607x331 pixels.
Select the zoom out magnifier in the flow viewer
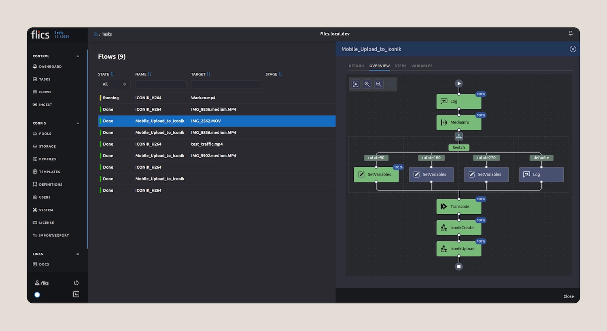[378, 84]
